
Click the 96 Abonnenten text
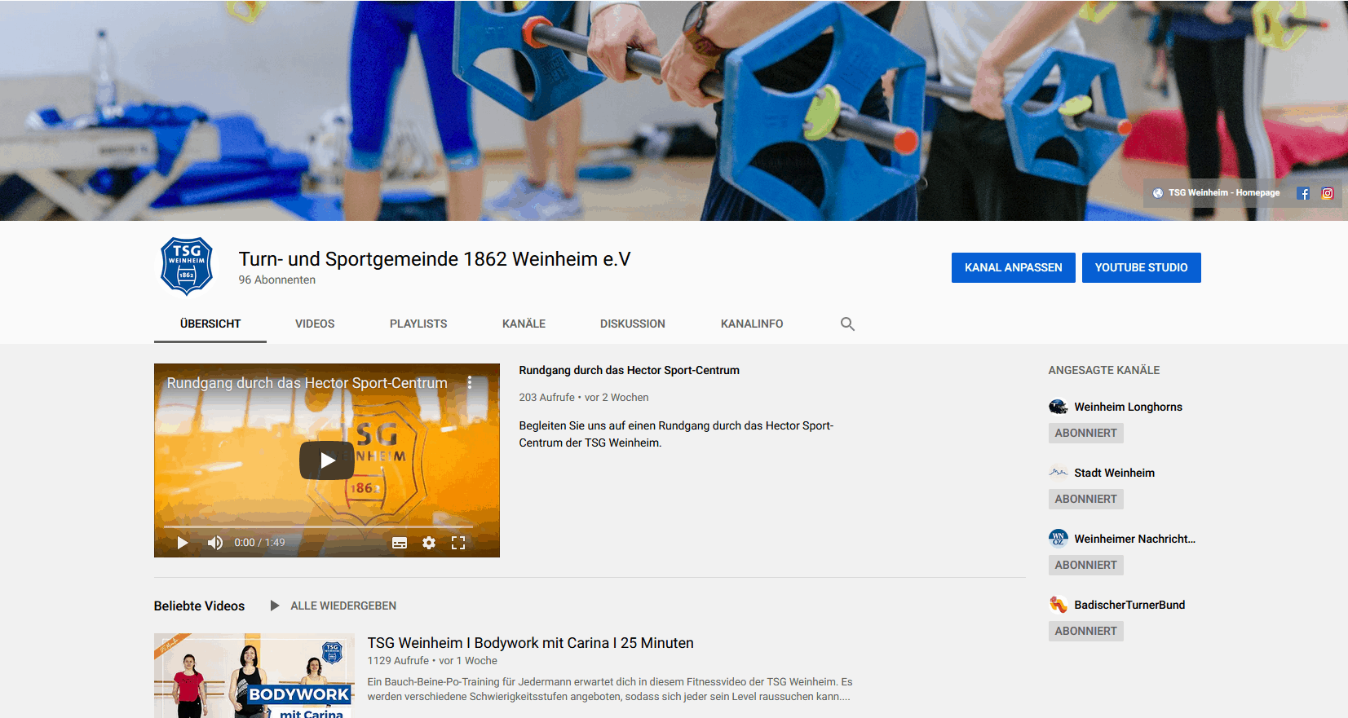[277, 280]
